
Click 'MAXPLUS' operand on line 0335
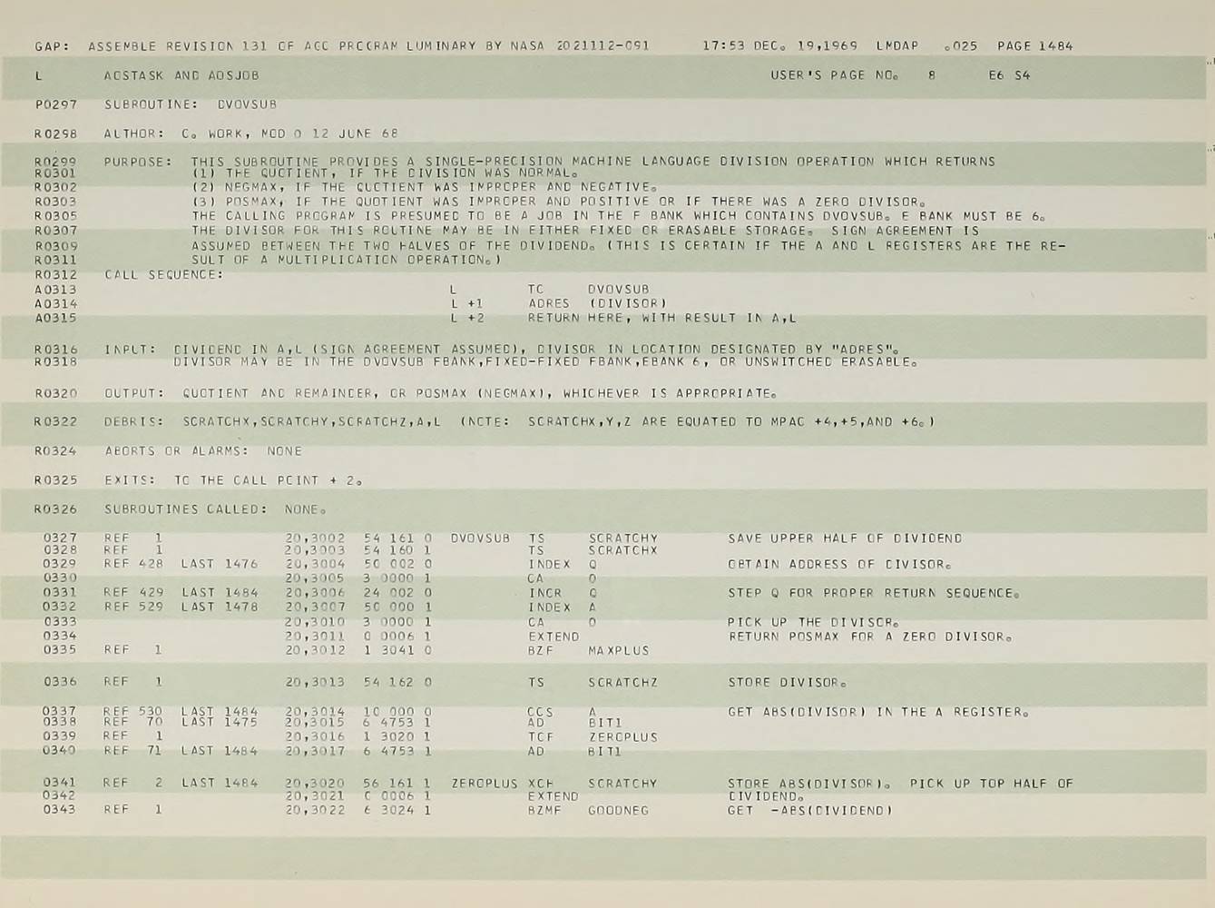(619, 650)
